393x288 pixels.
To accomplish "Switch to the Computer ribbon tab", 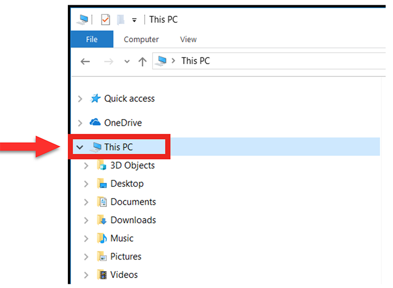I will click(x=141, y=39).
